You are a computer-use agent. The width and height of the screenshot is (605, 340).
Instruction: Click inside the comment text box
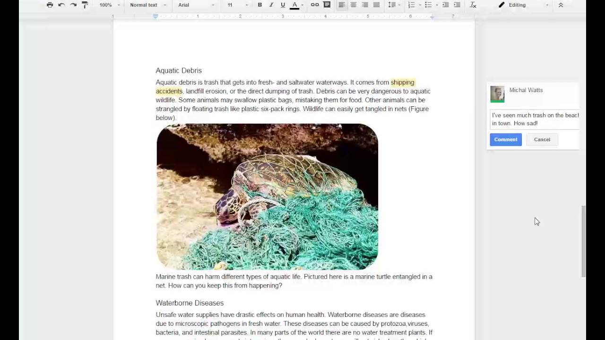[534, 119]
